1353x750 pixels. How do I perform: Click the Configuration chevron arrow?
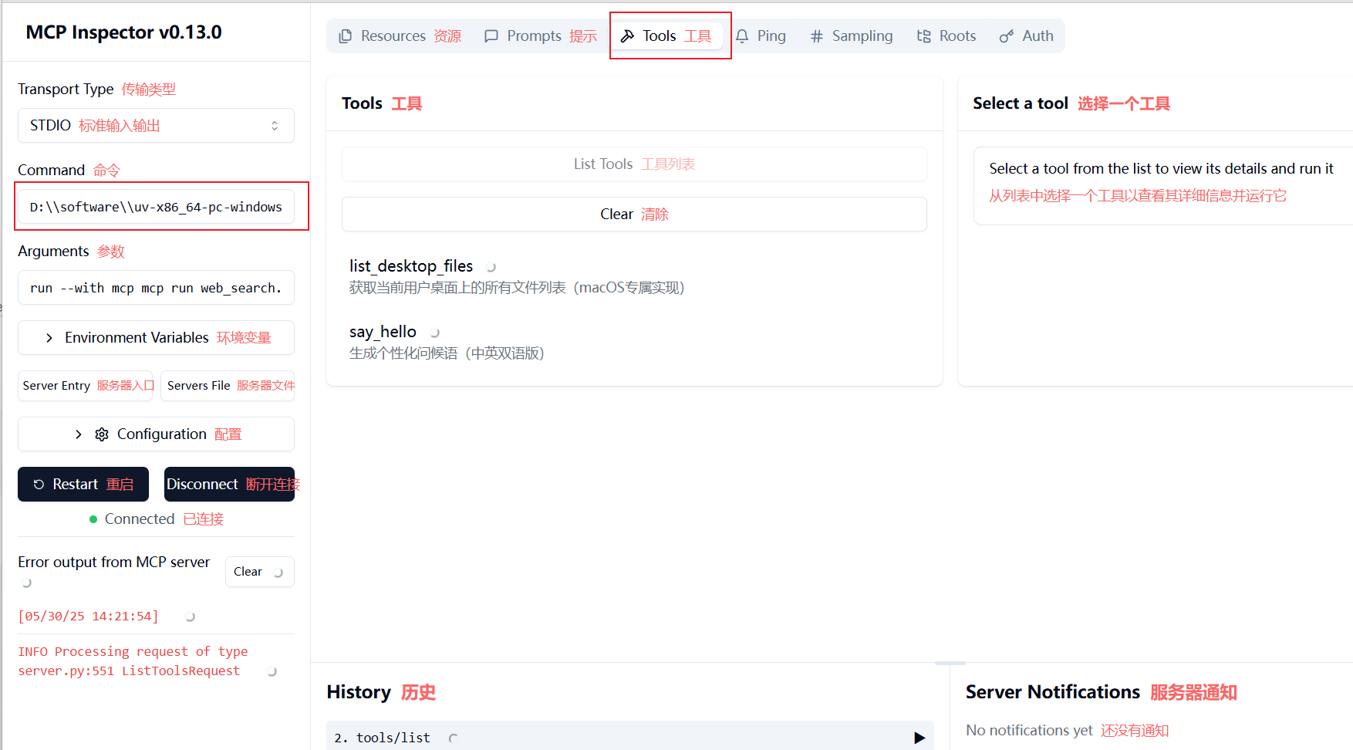pos(79,434)
